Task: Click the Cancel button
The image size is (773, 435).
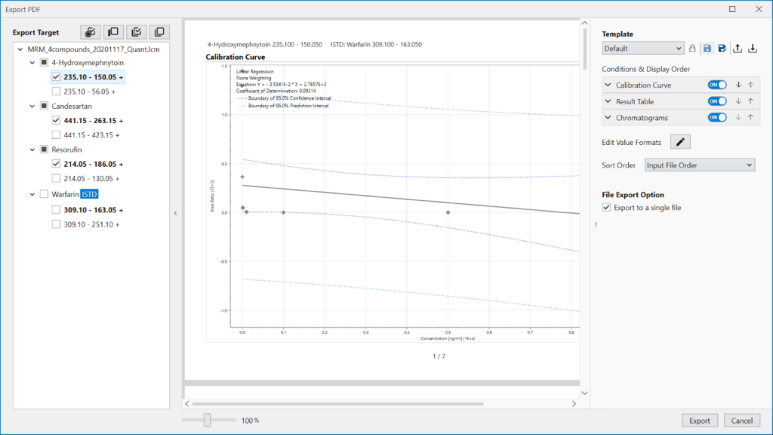Action: [741, 421]
